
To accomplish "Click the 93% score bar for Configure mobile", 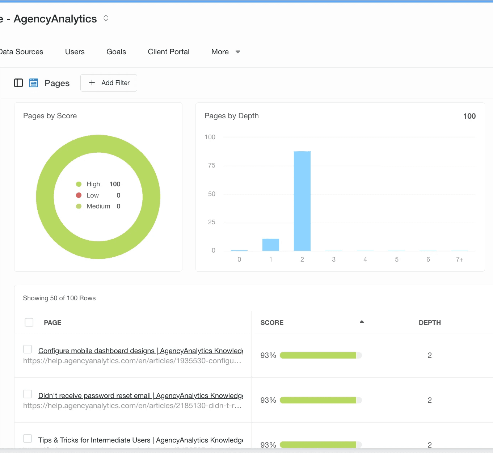I will [321, 355].
